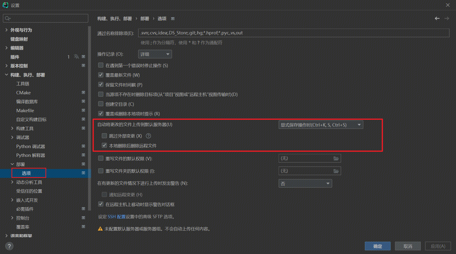The width and height of the screenshot is (456, 254).
Task: Select Python 解释器 in settings tree
Action: click(x=30, y=155)
